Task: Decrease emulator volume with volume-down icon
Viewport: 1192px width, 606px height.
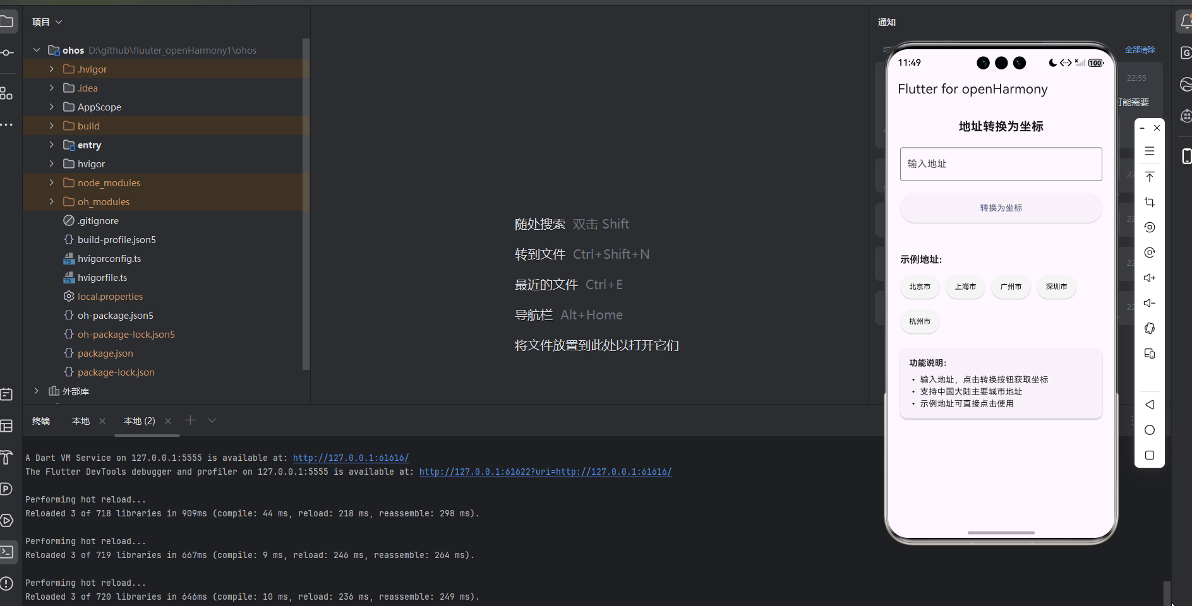Action: [1150, 303]
